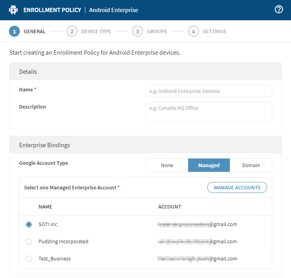
Task: Select the Test_Business radio button
Action: point(29,259)
